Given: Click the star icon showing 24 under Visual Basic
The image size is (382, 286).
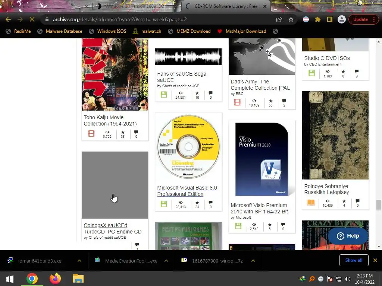Looking at the screenshot, I should pyautogui.click(x=197, y=203).
